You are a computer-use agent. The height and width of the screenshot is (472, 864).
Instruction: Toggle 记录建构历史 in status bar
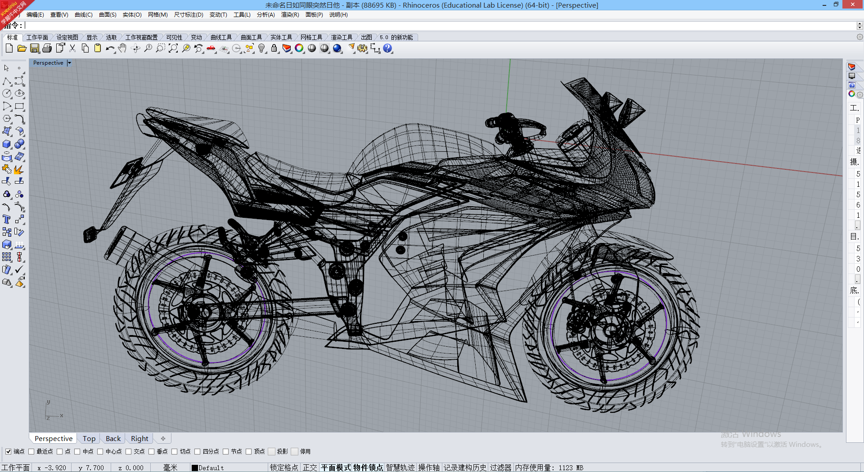click(x=465, y=468)
